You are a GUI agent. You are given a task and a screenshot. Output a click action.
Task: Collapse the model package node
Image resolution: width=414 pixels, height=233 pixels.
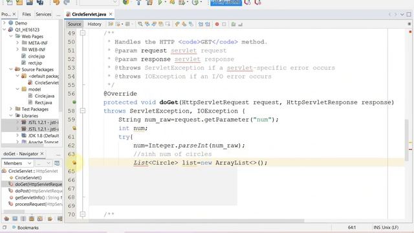pyautogui.click(x=17, y=89)
